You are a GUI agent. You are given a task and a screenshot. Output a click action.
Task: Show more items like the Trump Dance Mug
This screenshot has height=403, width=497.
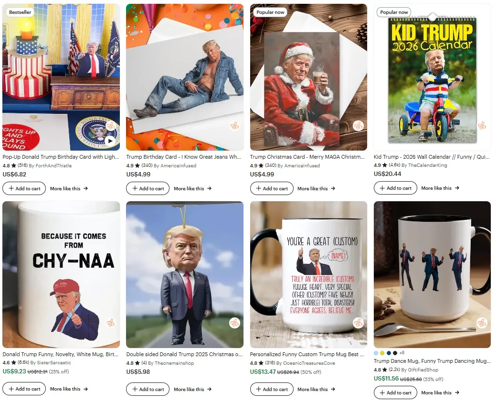pyautogui.click(x=440, y=393)
